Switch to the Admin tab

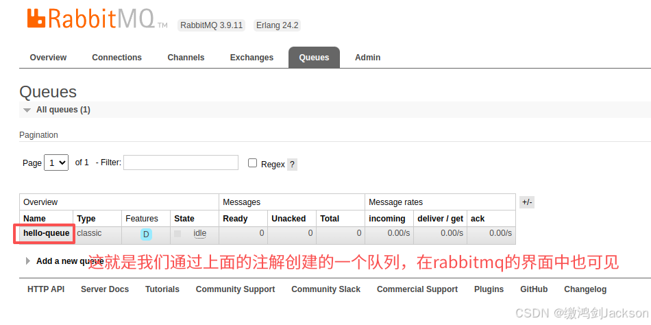pyautogui.click(x=367, y=58)
